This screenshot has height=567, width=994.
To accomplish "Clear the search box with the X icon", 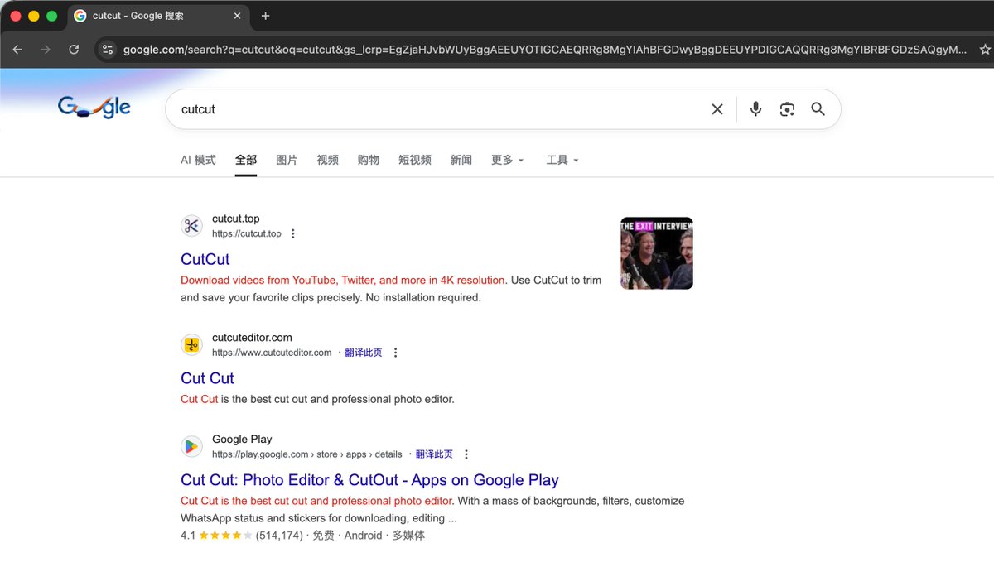I will [717, 109].
